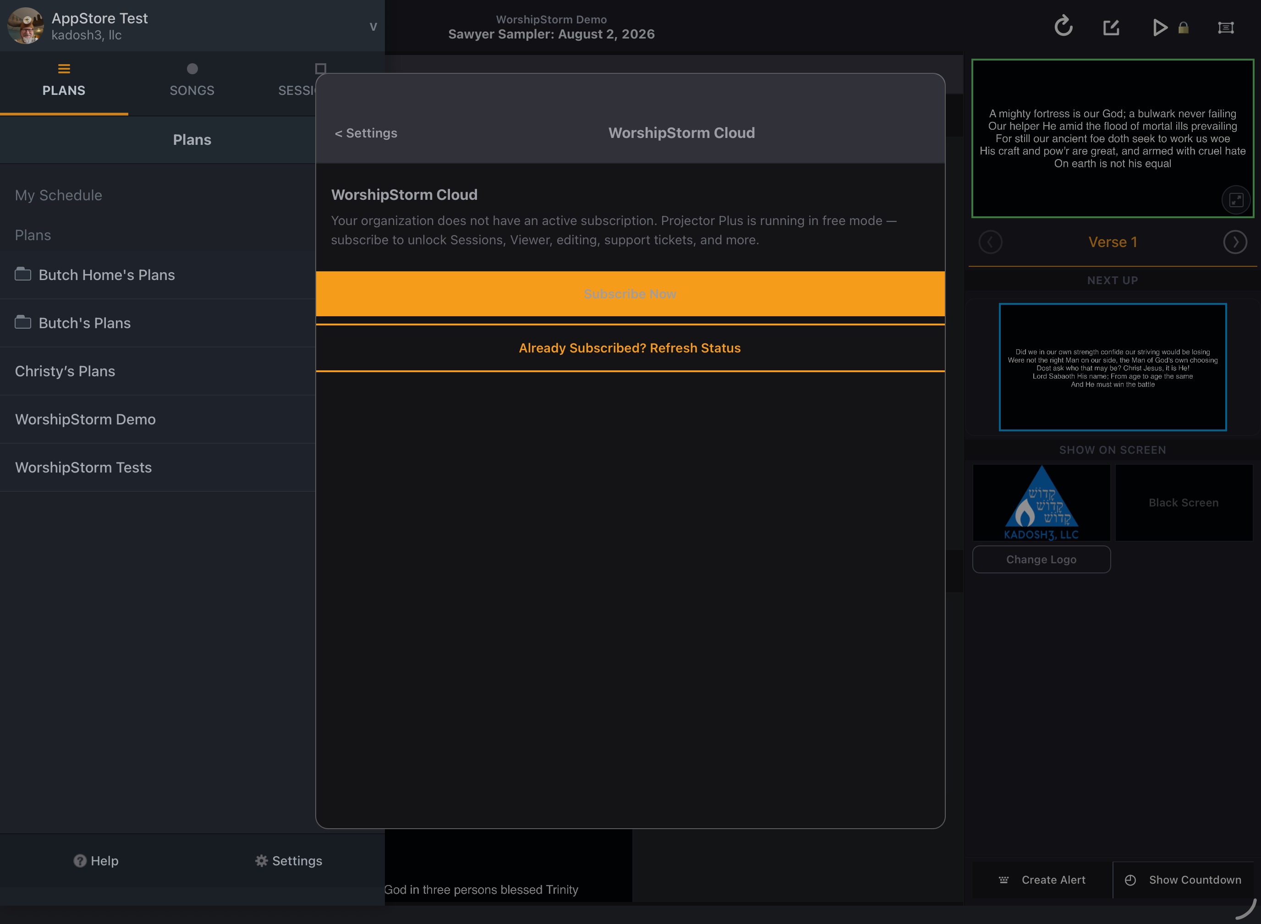Viewport: 1261px width, 924px height.
Task: Click the 'SHOW ON SCREEN' heading
Action: (1112, 450)
